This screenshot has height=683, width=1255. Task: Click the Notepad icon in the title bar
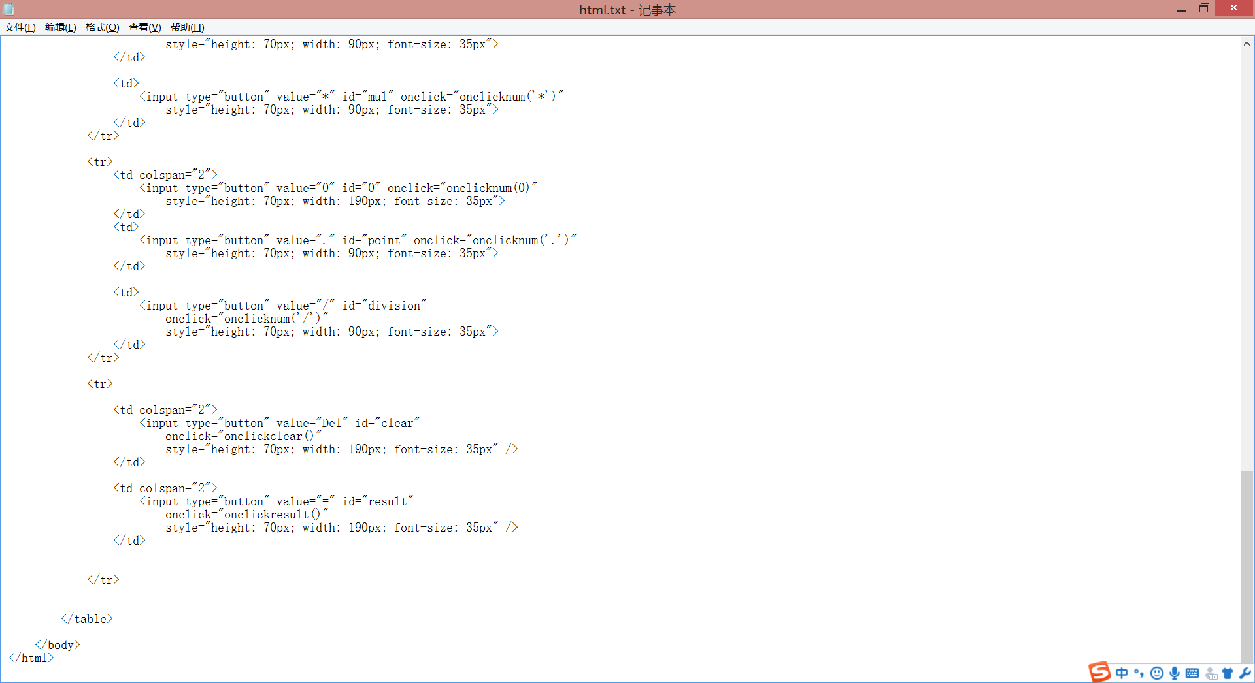pos(9,9)
